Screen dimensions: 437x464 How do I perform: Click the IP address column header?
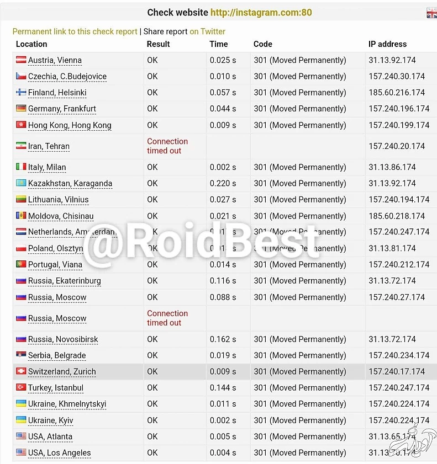coord(387,44)
